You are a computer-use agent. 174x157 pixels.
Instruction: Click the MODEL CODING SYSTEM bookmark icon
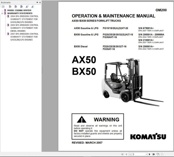(x=5, y=10)
